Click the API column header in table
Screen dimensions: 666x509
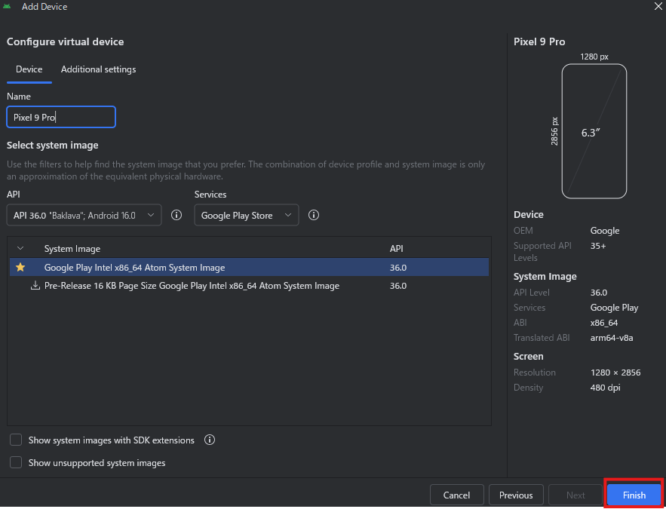pyautogui.click(x=396, y=249)
